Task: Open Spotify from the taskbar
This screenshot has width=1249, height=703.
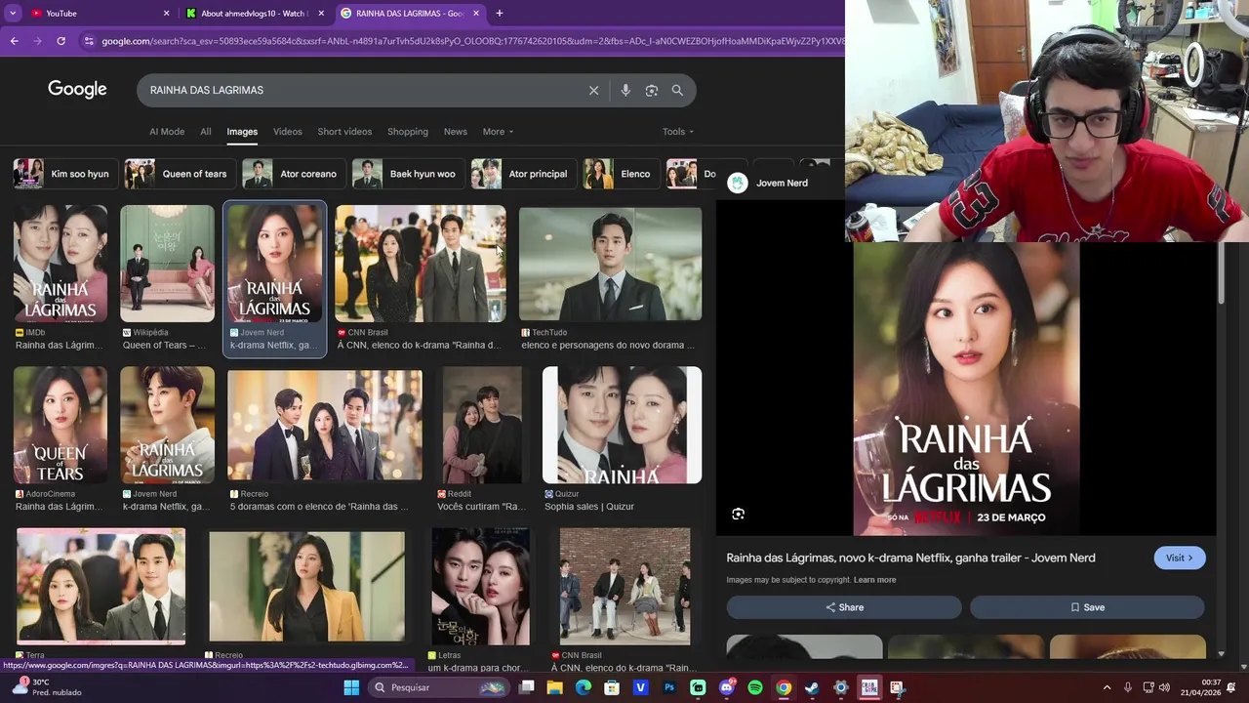Action: click(755, 687)
